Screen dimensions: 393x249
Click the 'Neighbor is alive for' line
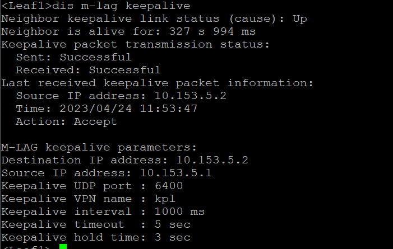click(x=128, y=32)
